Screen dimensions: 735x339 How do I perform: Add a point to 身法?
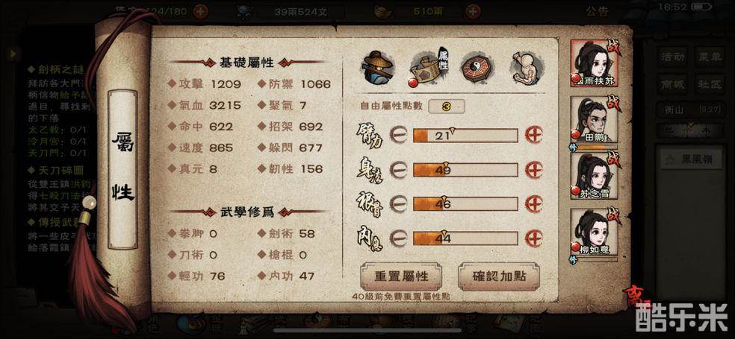[533, 170]
